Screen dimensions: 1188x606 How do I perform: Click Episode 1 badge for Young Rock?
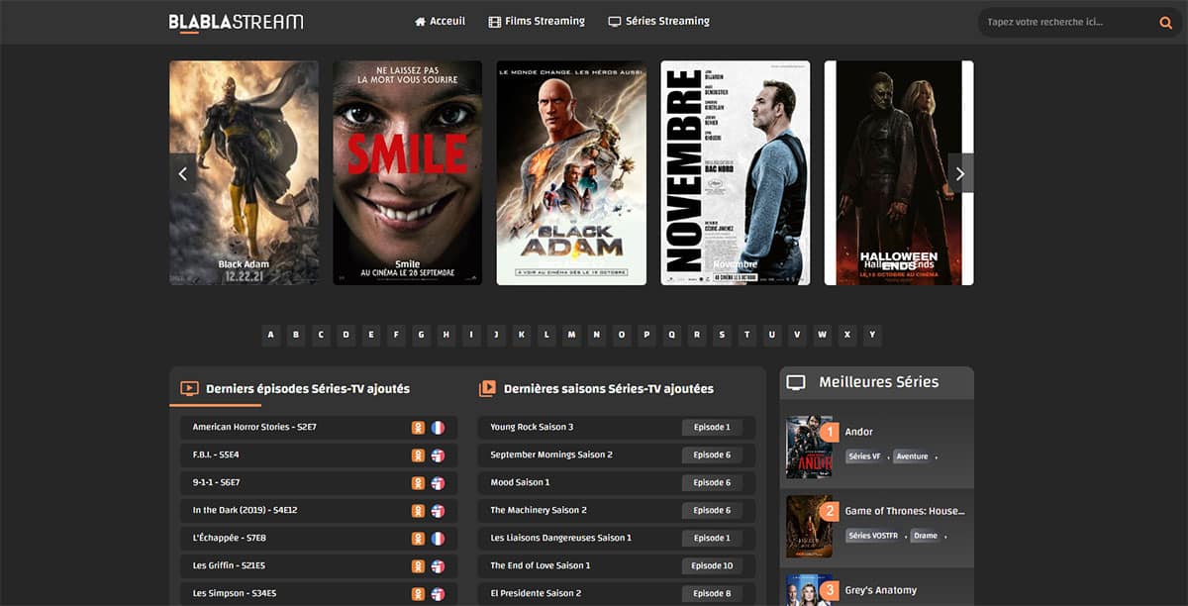pos(711,428)
